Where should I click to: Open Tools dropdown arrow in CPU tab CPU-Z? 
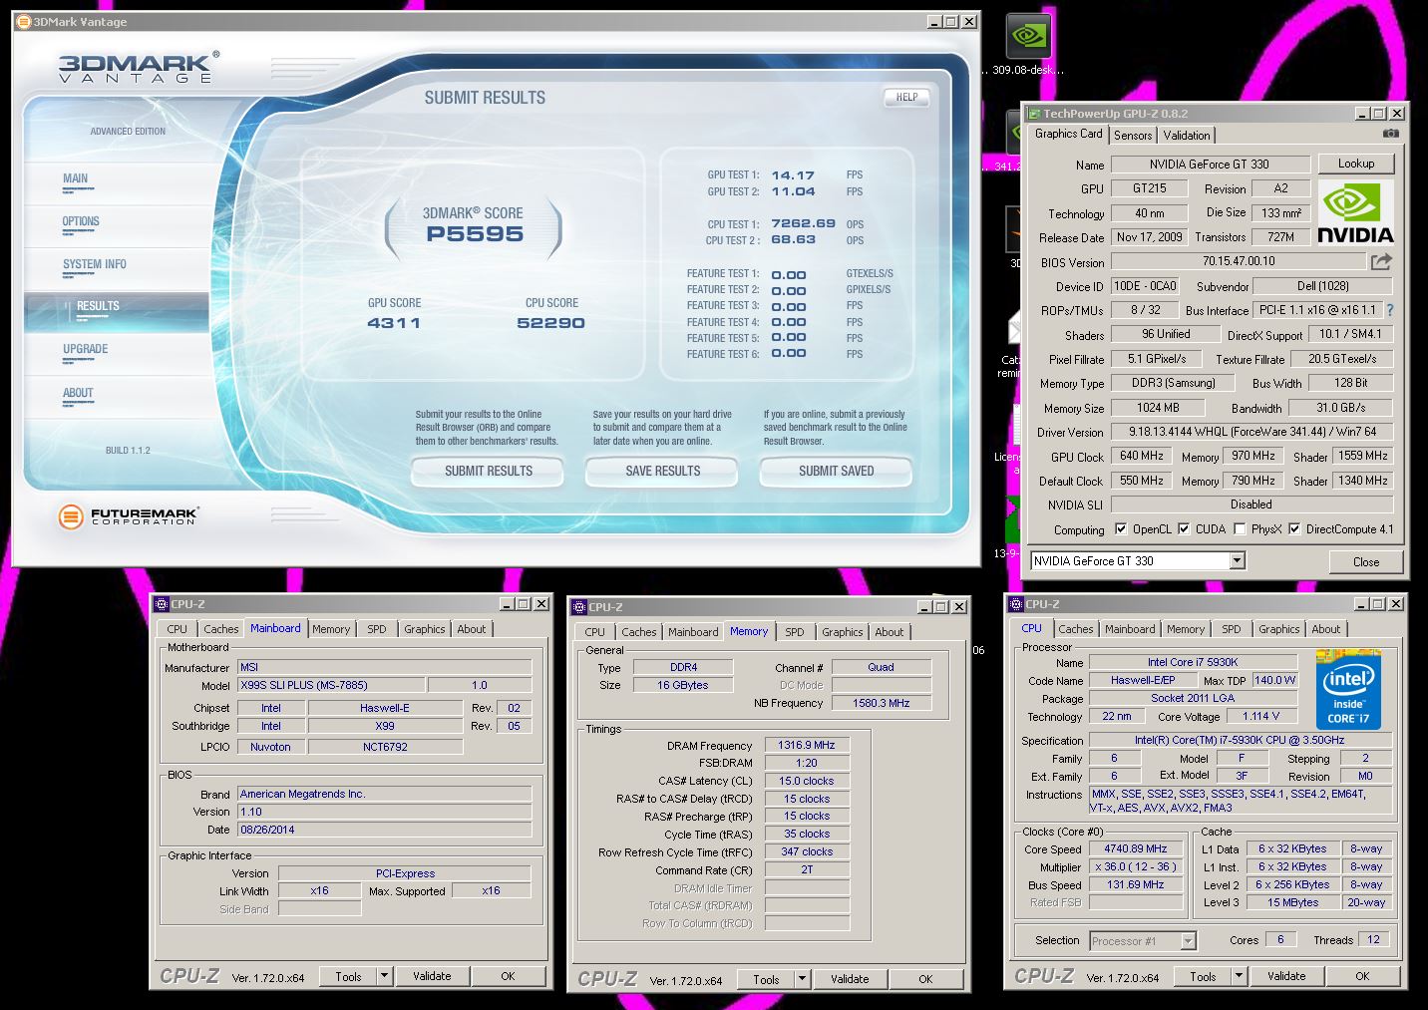click(x=1239, y=976)
